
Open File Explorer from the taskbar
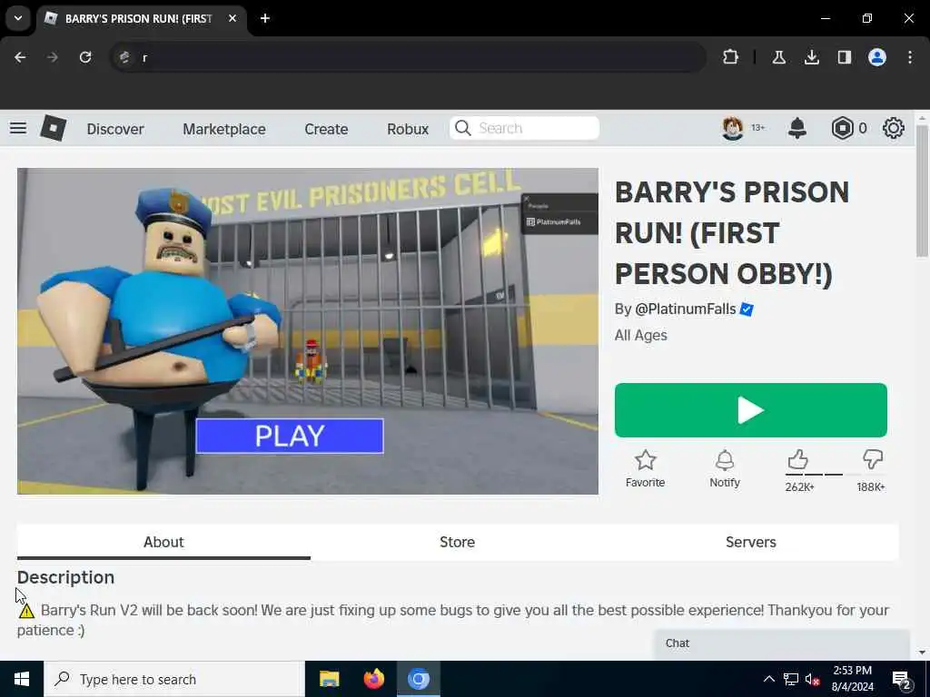coord(329,679)
